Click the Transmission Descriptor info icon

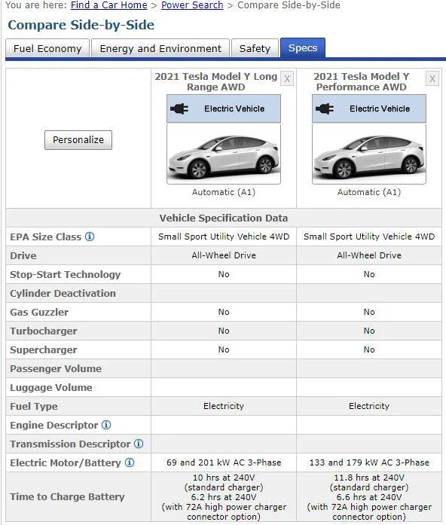(139, 444)
